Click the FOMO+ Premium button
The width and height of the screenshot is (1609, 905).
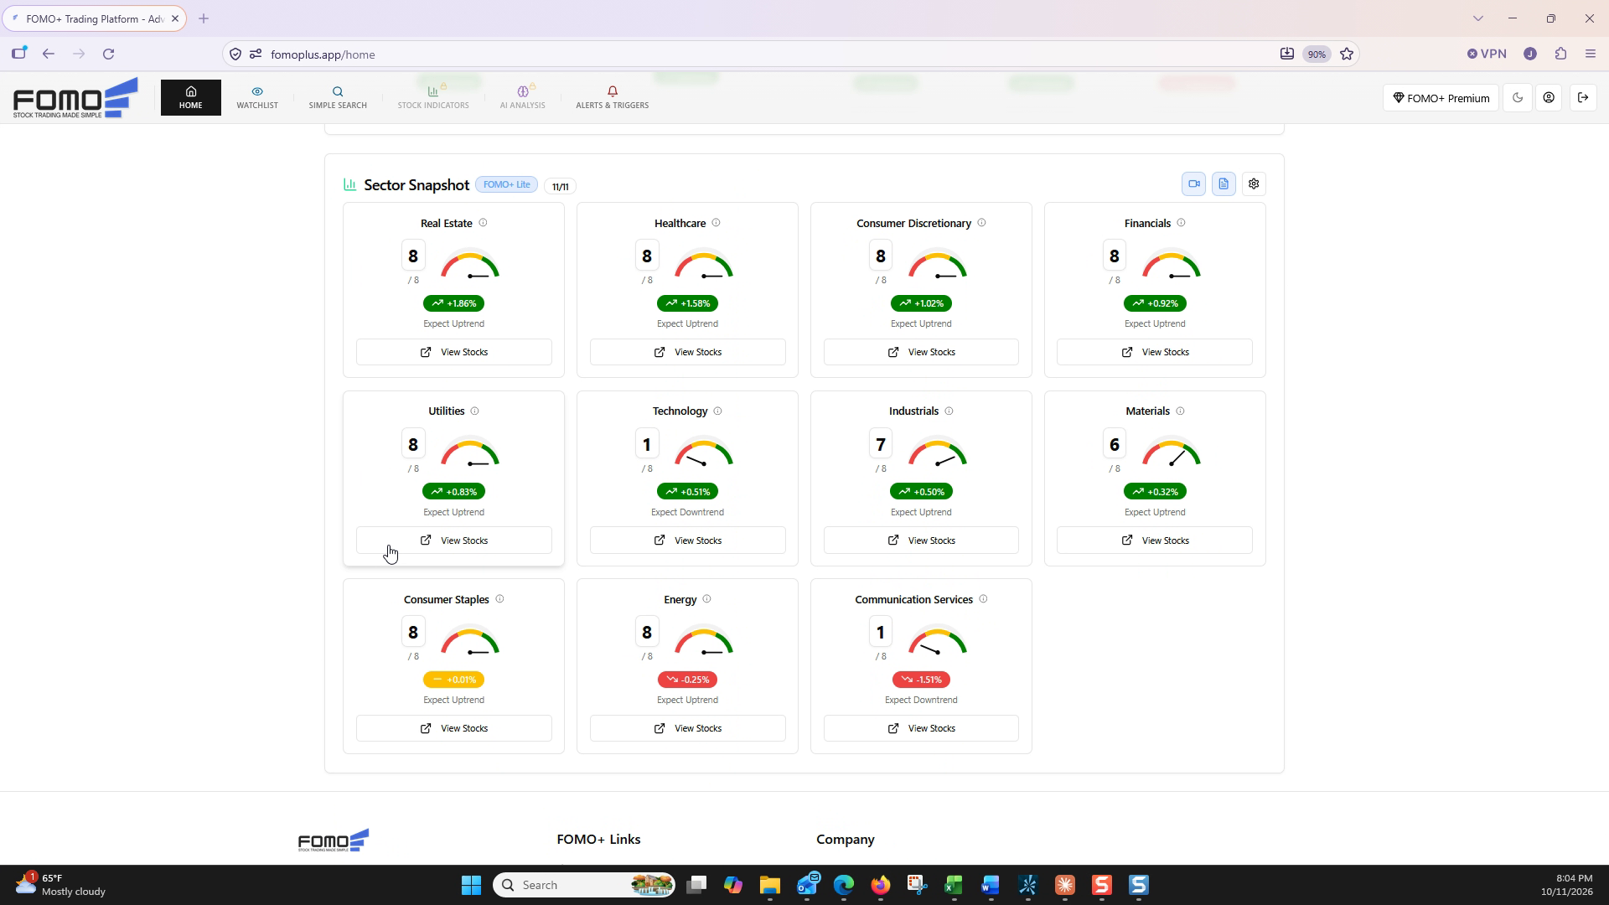(x=1441, y=98)
